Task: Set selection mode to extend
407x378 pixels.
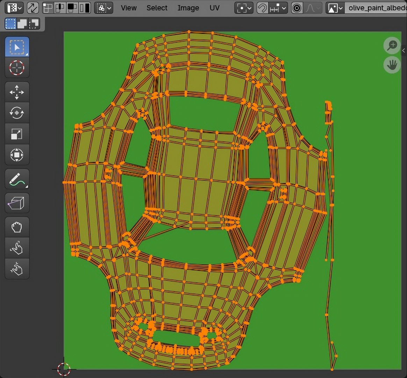Action: tap(22, 24)
